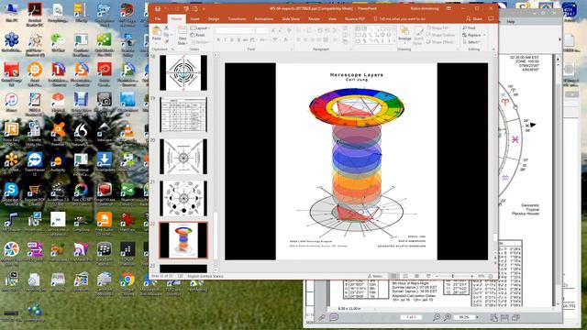This screenshot has height=330, width=587.
Task: Click the page number field in the PDF window
Action: click(x=411, y=317)
